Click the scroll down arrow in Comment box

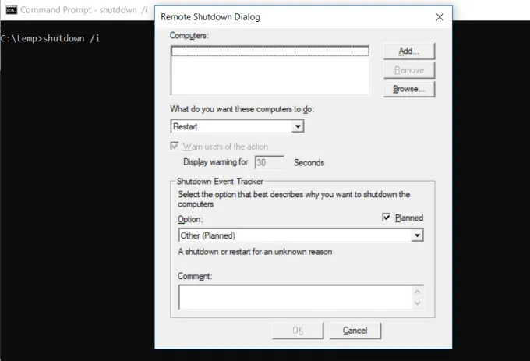point(418,303)
